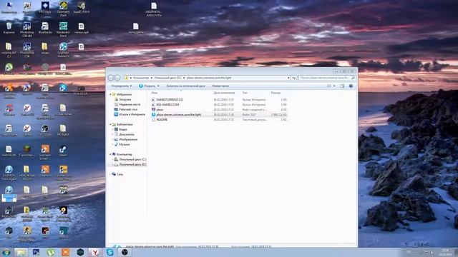
Task: Click the Локальный диск (D:) breadcrumb
Action: click(x=167, y=78)
